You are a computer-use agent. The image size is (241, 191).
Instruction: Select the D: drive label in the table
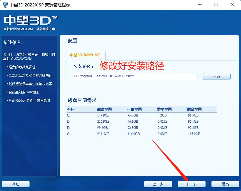(x=69, y=121)
